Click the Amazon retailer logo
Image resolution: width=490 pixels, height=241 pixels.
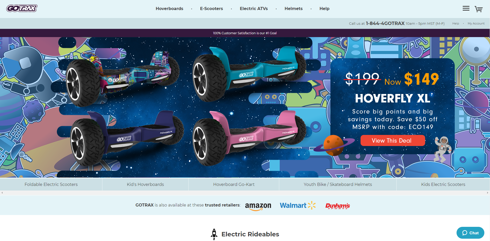(258, 206)
